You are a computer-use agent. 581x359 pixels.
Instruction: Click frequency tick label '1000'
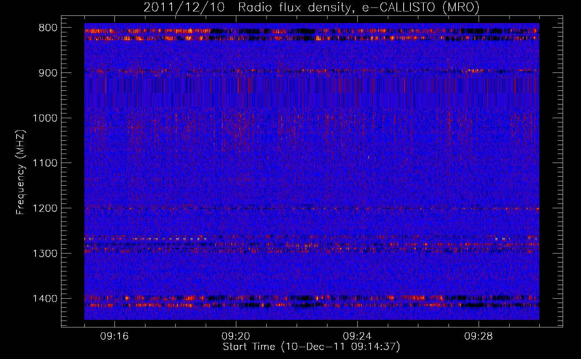coord(45,118)
